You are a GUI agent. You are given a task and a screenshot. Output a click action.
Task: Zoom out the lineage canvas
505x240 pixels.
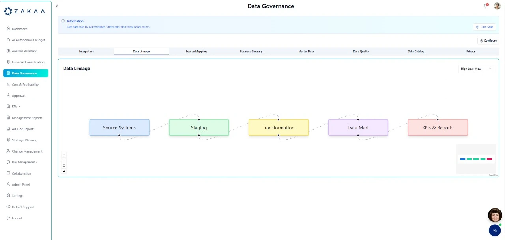tap(64, 160)
